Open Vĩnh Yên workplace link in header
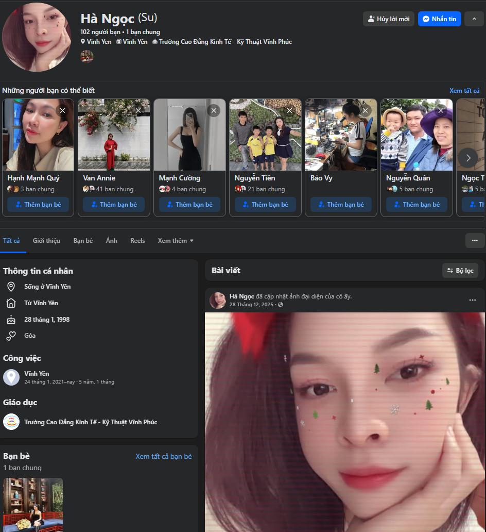 pos(135,42)
